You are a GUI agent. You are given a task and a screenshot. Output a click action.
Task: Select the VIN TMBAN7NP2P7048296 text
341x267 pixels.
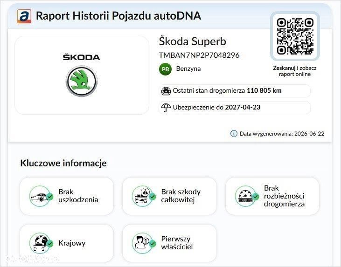pos(199,55)
